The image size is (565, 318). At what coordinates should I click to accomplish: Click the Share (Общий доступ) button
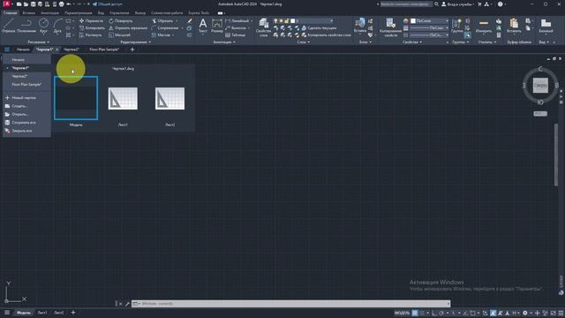click(x=108, y=4)
